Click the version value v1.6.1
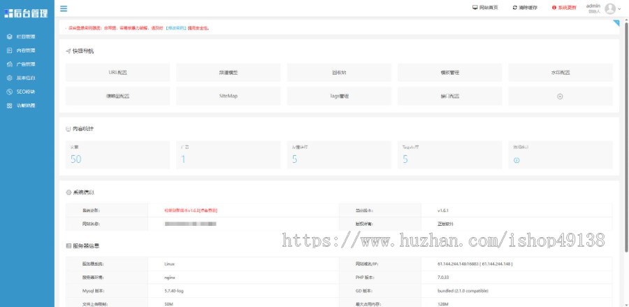Screen dimensions: 629x307 [443, 210]
